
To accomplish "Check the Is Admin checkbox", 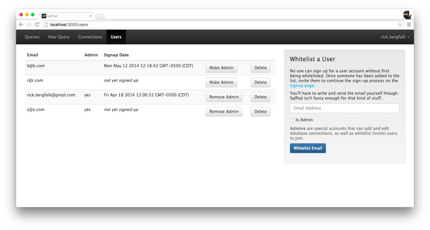I will 291,120.
